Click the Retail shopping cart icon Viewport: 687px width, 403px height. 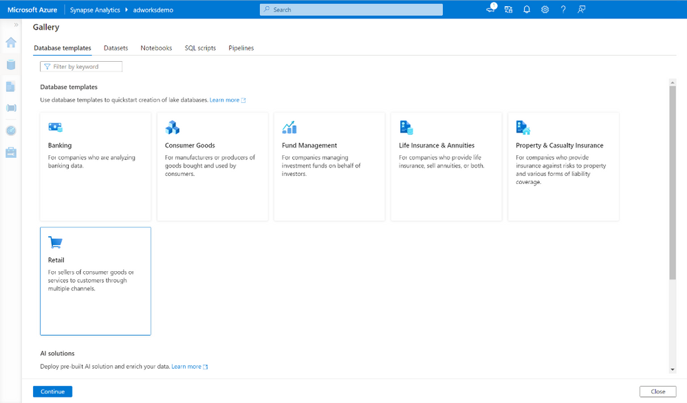(55, 242)
